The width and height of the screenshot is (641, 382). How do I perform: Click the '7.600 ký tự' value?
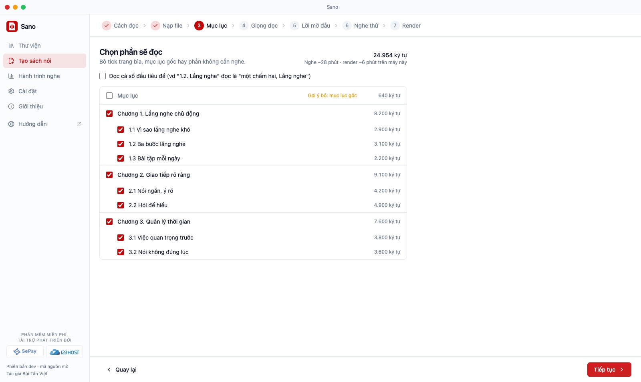point(387,222)
